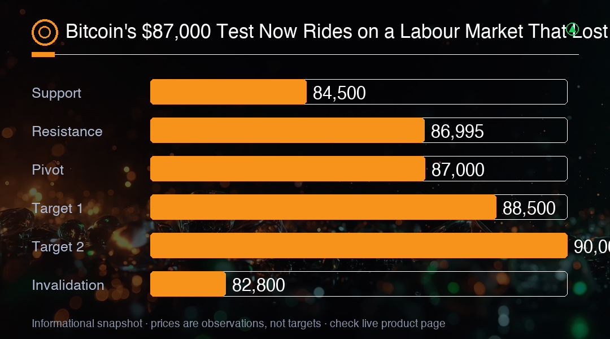Click the 82,800 invalidation value
Image resolution: width=610 pixels, height=339 pixels.
pyautogui.click(x=258, y=285)
